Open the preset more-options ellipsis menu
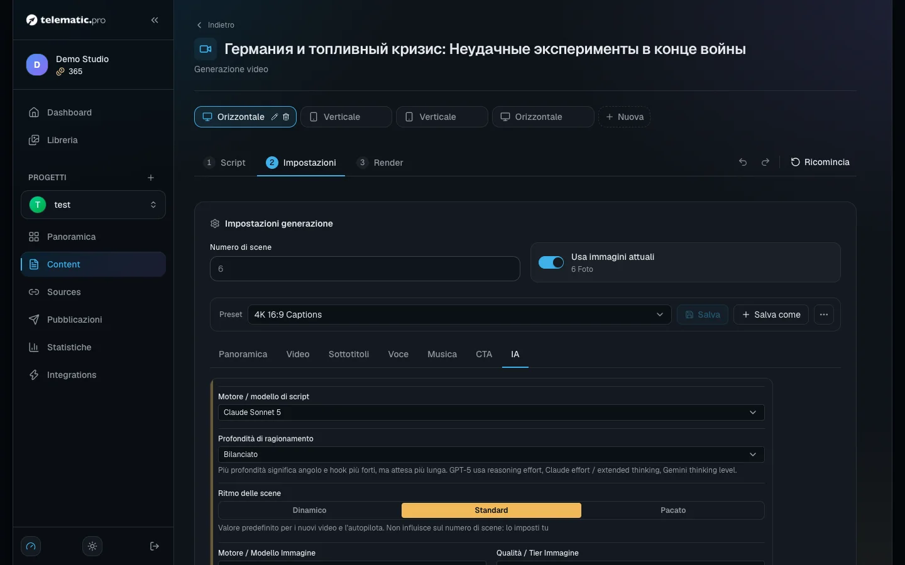Viewport: 905px width, 565px height. [x=824, y=315]
